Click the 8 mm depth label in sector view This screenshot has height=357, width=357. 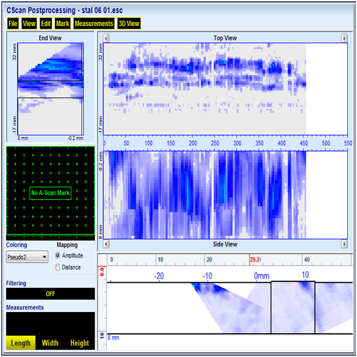coord(113,338)
